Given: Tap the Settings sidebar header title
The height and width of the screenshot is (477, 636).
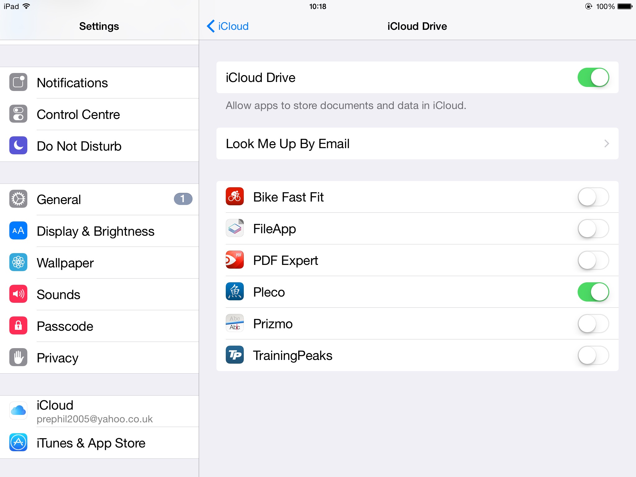Looking at the screenshot, I should [x=99, y=26].
